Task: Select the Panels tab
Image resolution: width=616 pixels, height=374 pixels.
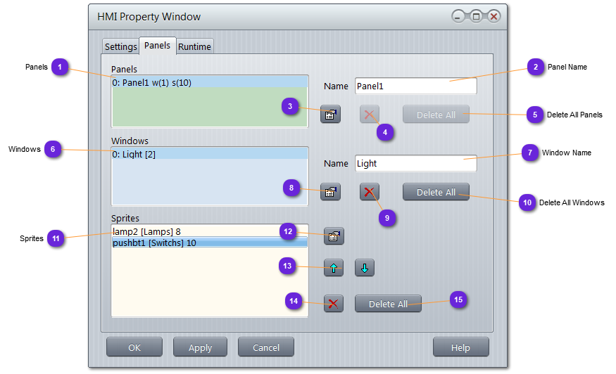Action: (x=157, y=46)
